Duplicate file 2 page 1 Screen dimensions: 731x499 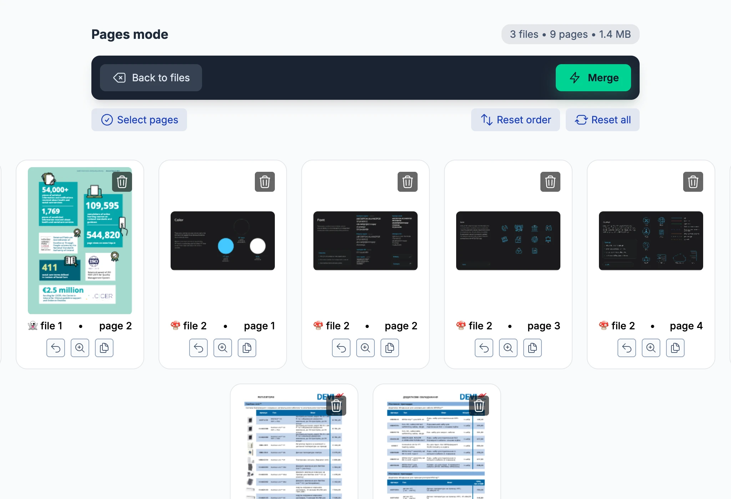click(247, 348)
